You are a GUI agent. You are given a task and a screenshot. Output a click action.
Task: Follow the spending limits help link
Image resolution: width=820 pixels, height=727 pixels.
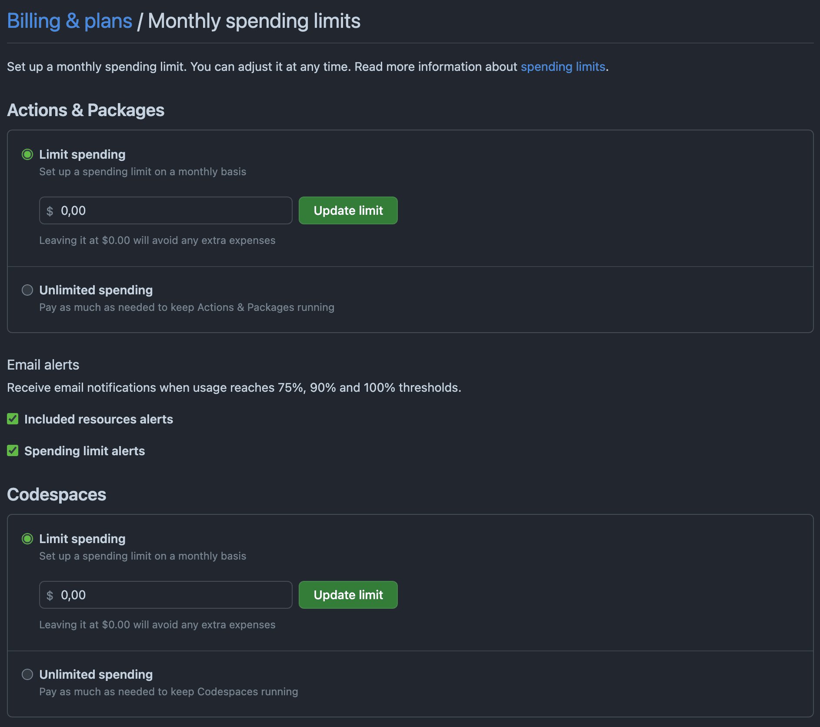(x=563, y=67)
